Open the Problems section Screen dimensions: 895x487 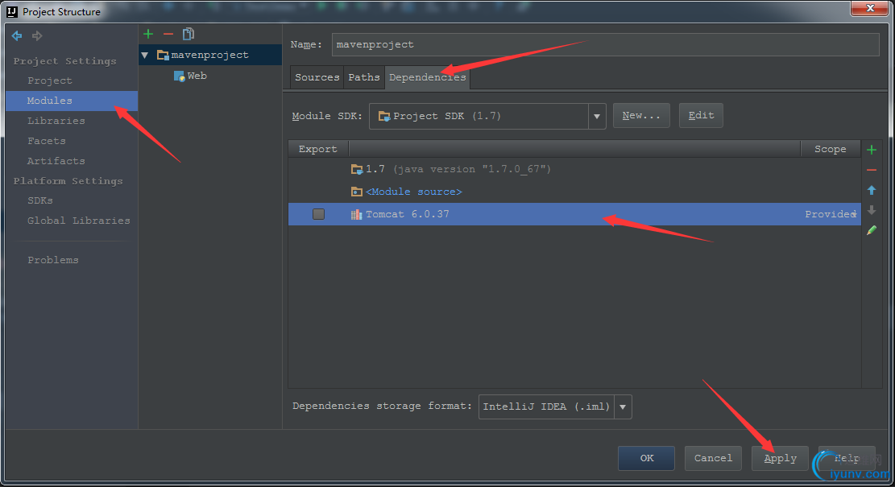coord(53,260)
